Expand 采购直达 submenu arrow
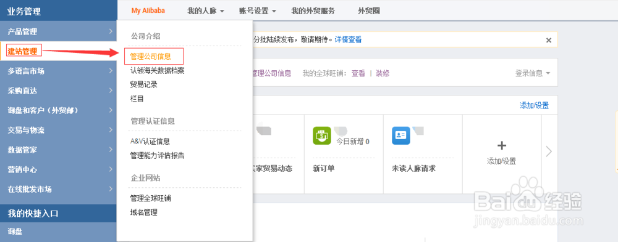The height and width of the screenshot is (242, 618). click(111, 91)
